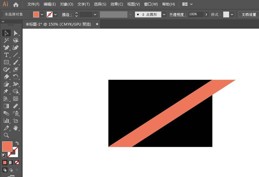
Task: Open the 效果(C) menu
Action: pyautogui.click(x=117, y=4)
